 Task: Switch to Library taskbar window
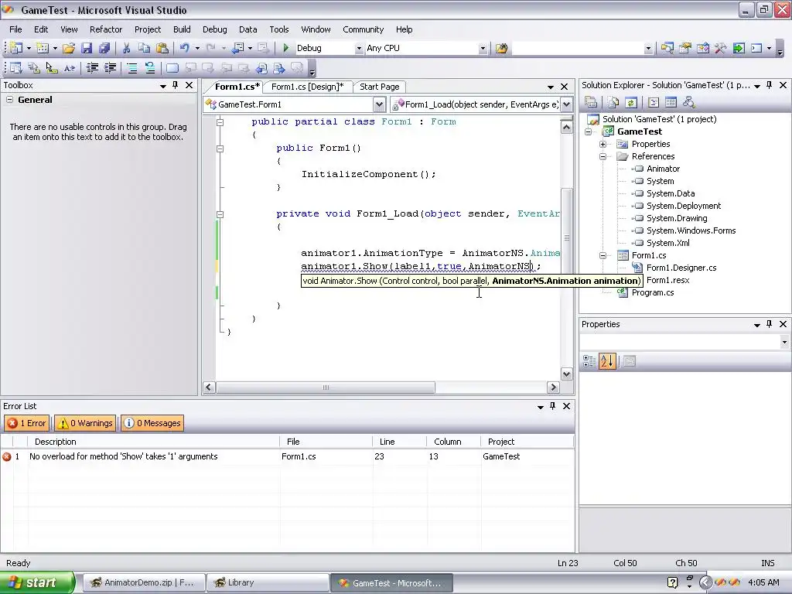click(x=268, y=582)
